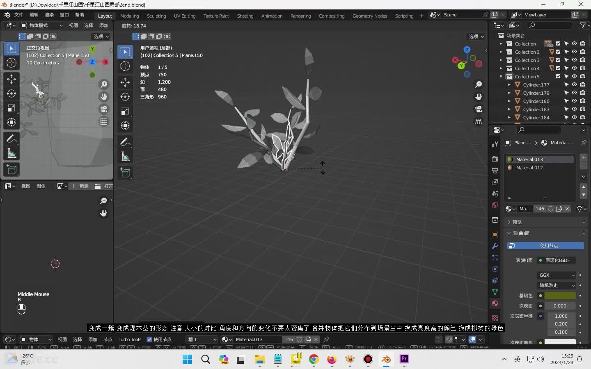Click the pin icon in material breadcrumb
This screenshot has width=591, height=369.
[x=583, y=143]
